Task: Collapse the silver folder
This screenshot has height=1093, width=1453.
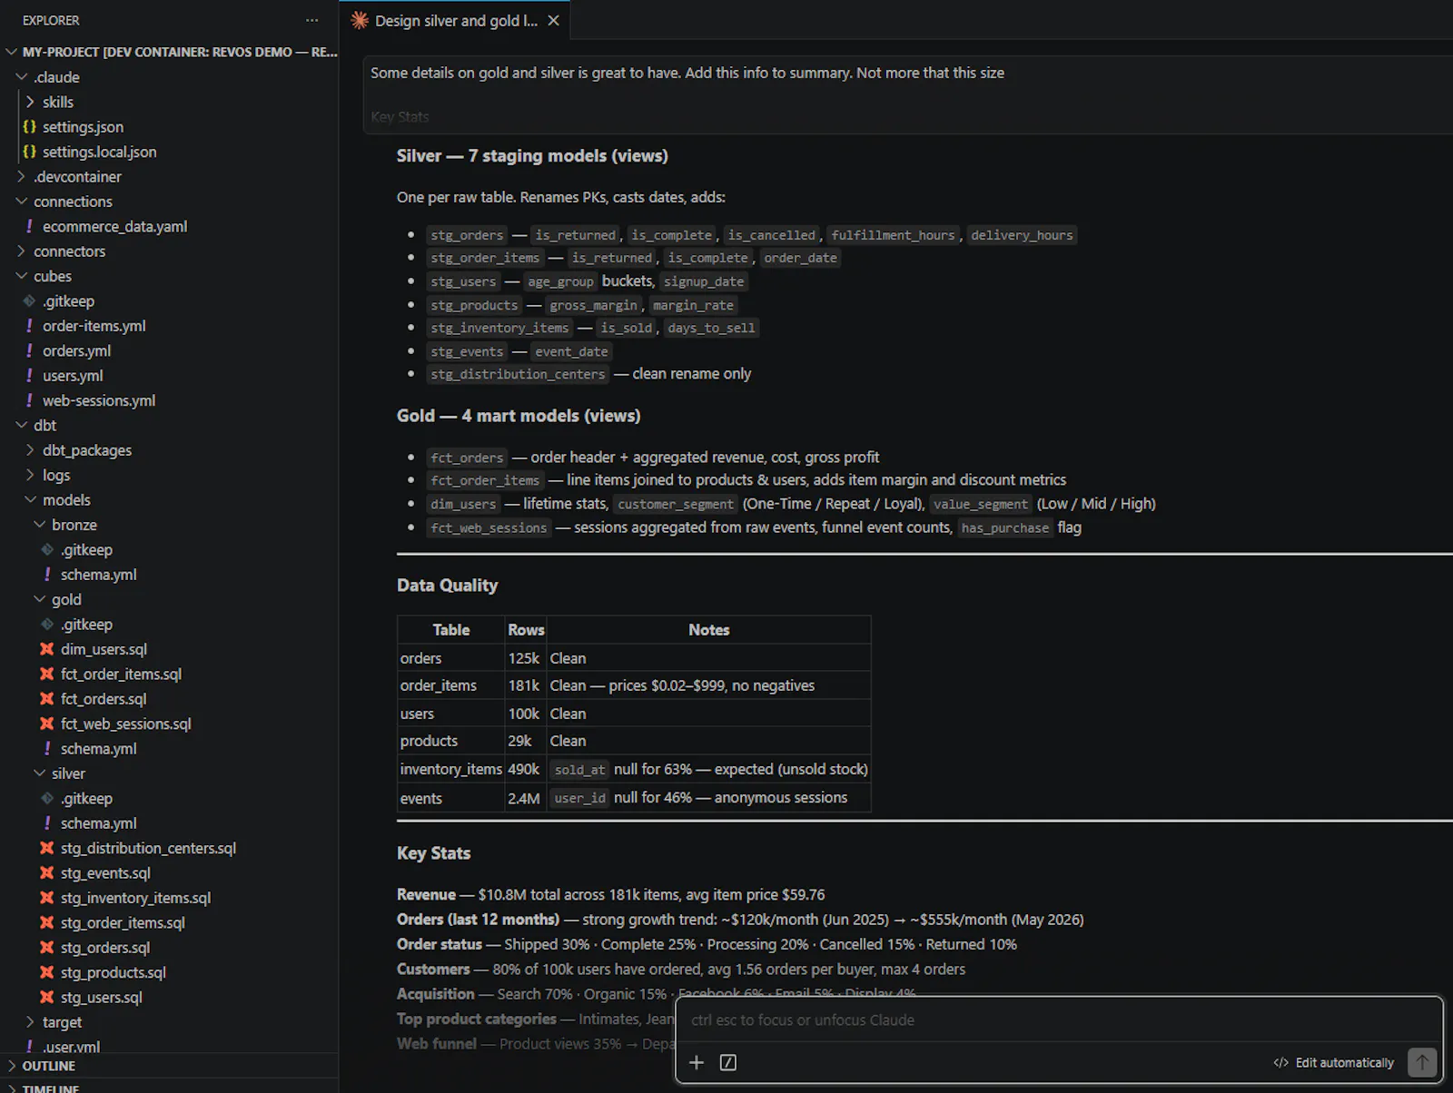Action: click(40, 773)
